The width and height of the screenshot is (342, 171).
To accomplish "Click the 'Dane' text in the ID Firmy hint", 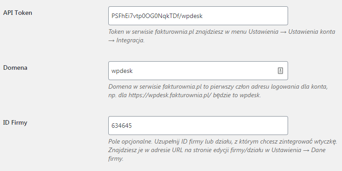I will coord(318,150).
